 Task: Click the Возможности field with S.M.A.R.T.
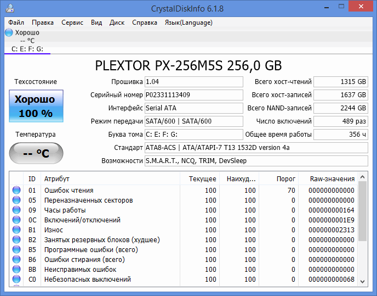pos(256,161)
